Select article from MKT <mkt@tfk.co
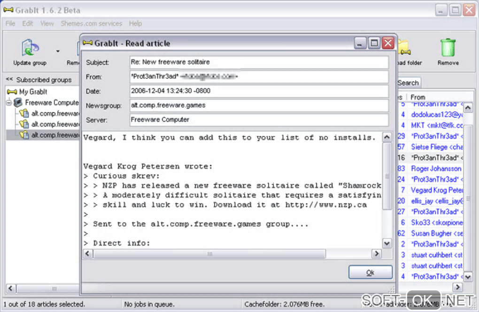The height and width of the screenshot is (312, 479). 432,125
